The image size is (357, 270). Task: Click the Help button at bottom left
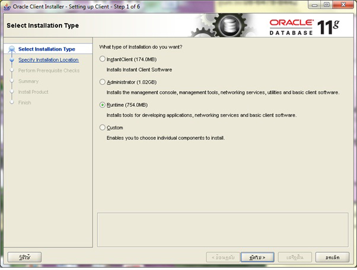click(x=24, y=257)
